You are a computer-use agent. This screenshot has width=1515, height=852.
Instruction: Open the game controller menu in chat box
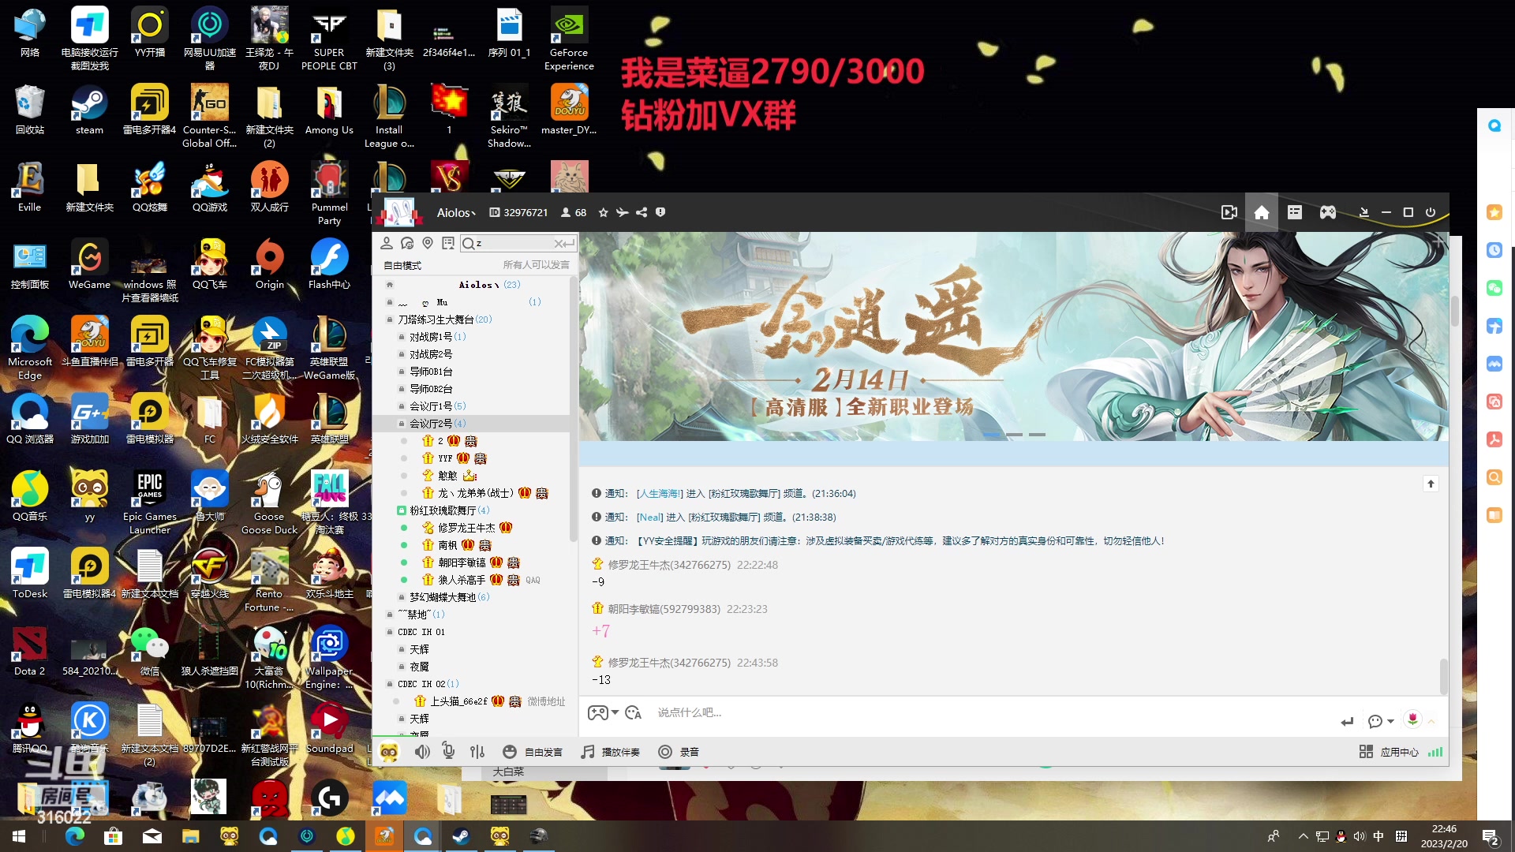pos(603,713)
